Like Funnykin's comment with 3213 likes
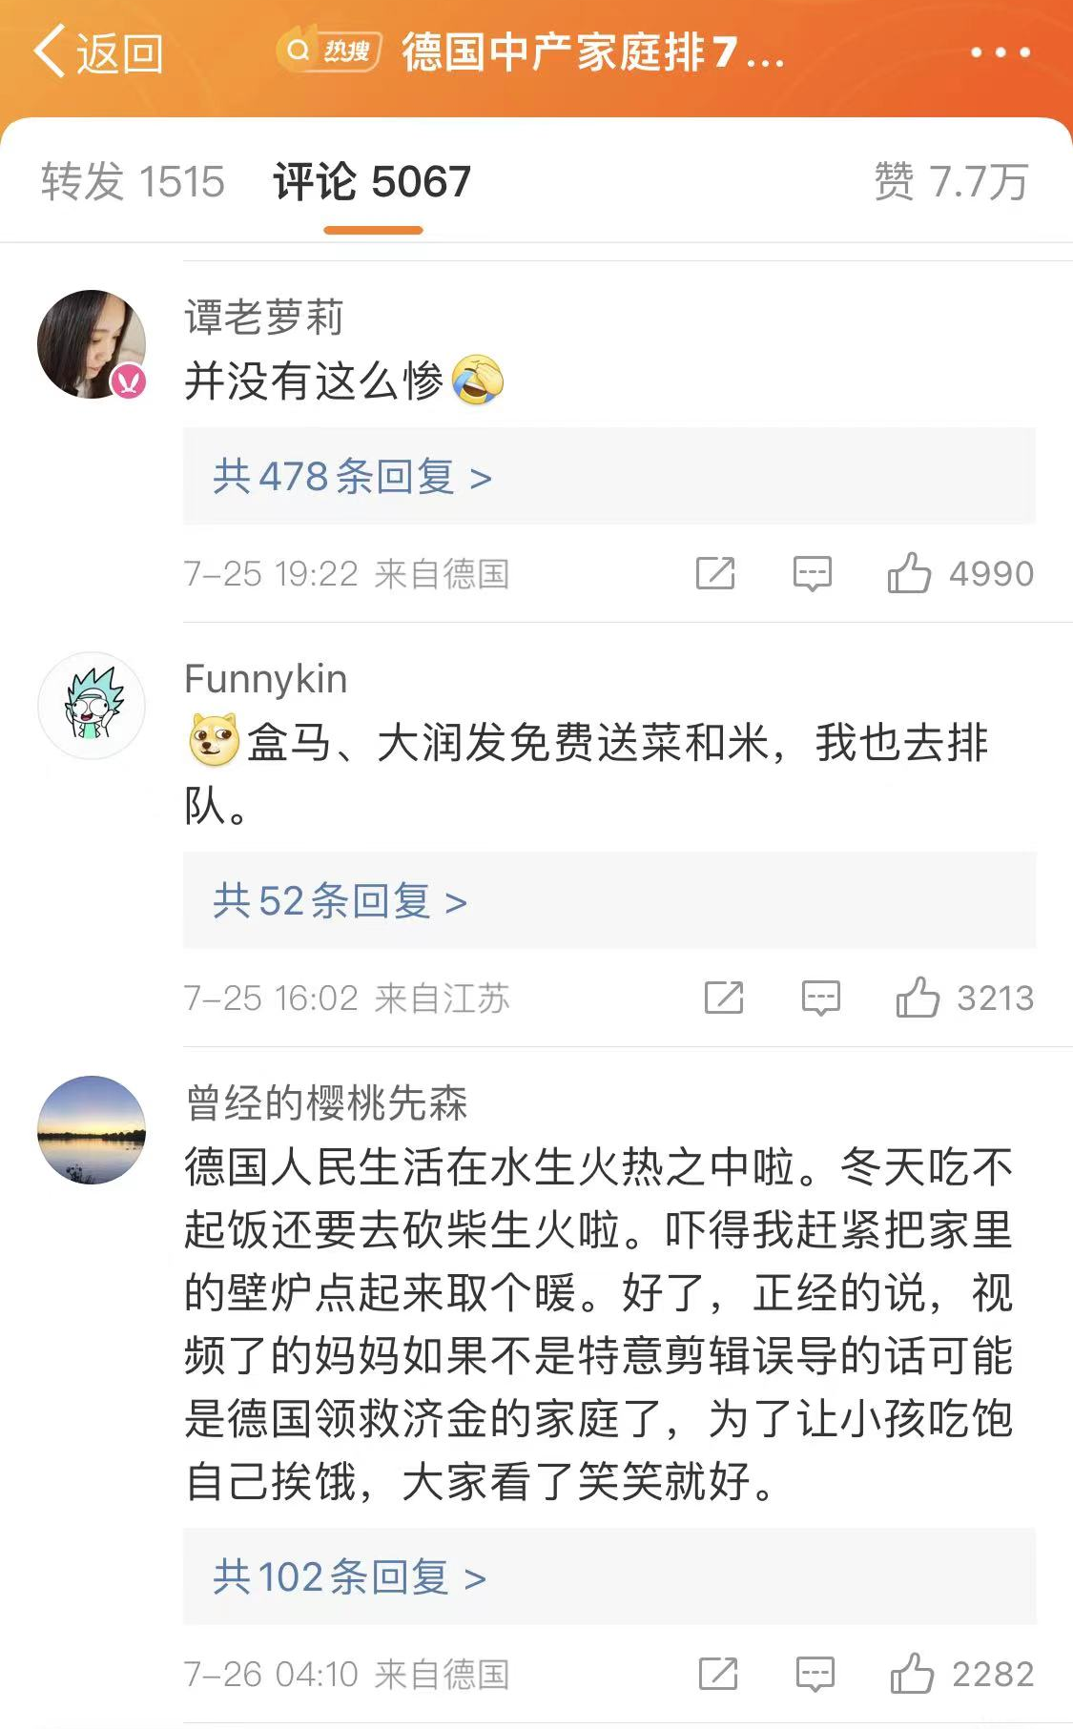Viewport: 1073px width, 1729px height. click(917, 998)
